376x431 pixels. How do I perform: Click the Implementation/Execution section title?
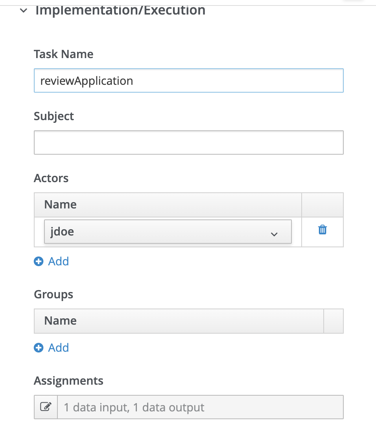tap(120, 10)
